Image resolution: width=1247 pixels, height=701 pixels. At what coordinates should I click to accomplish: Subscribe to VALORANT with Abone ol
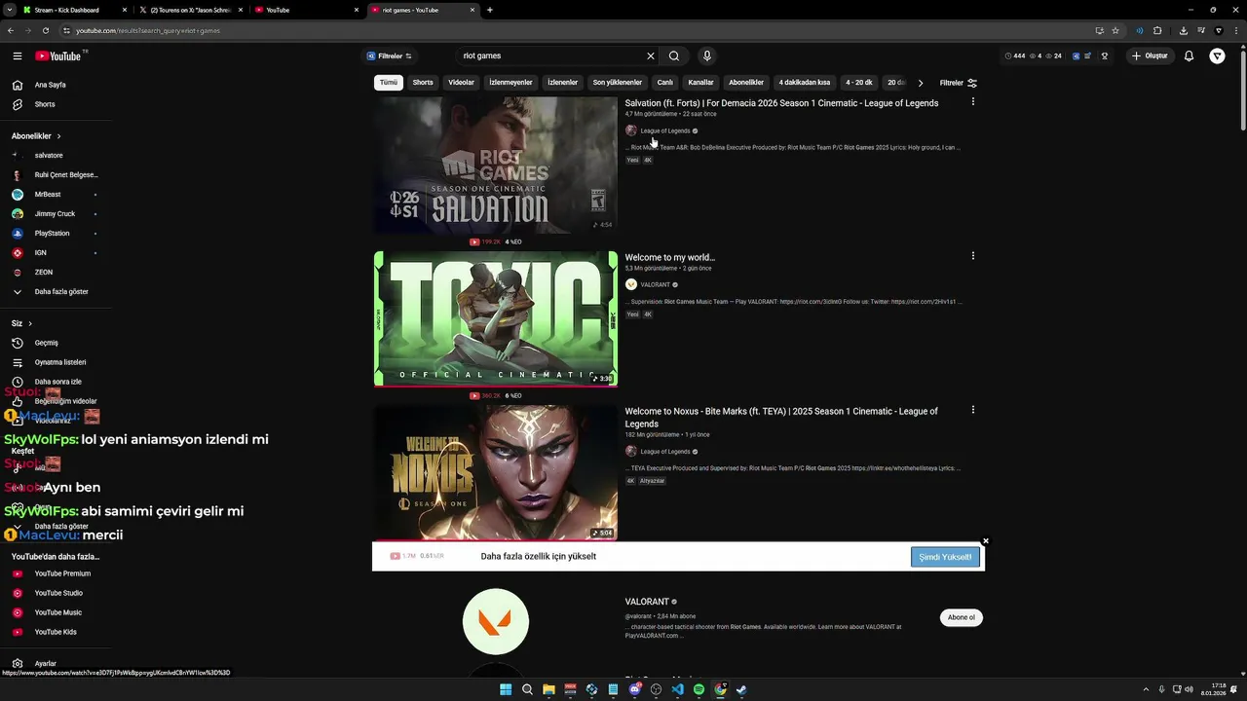[x=961, y=617]
